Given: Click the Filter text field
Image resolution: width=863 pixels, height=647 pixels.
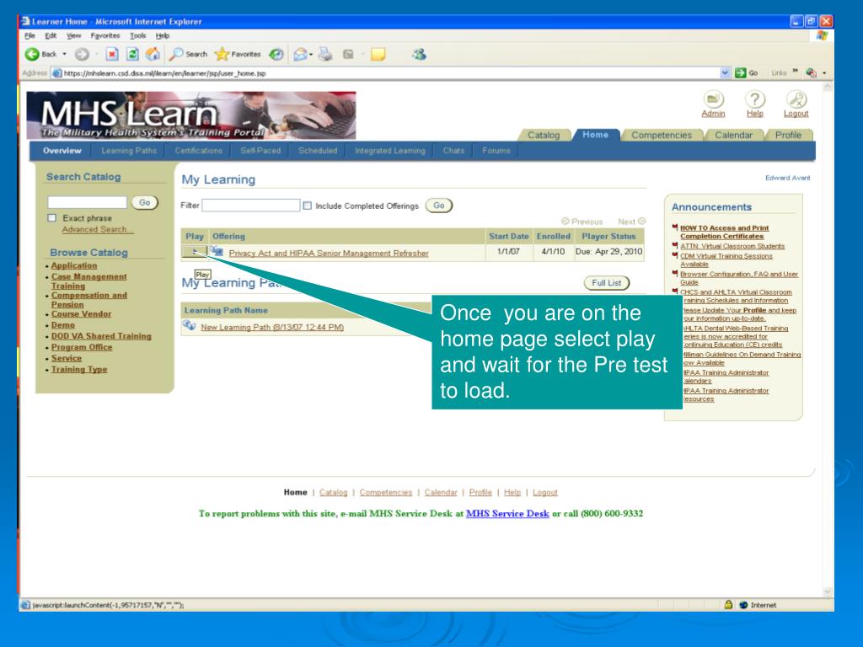Looking at the screenshot, I should (x=251, y=206).
